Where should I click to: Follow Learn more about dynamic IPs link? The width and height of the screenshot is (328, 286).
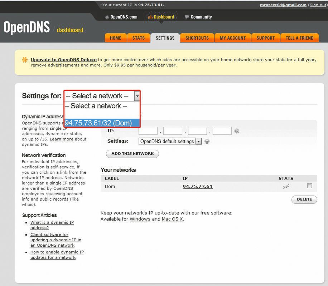tap(62, 139)
